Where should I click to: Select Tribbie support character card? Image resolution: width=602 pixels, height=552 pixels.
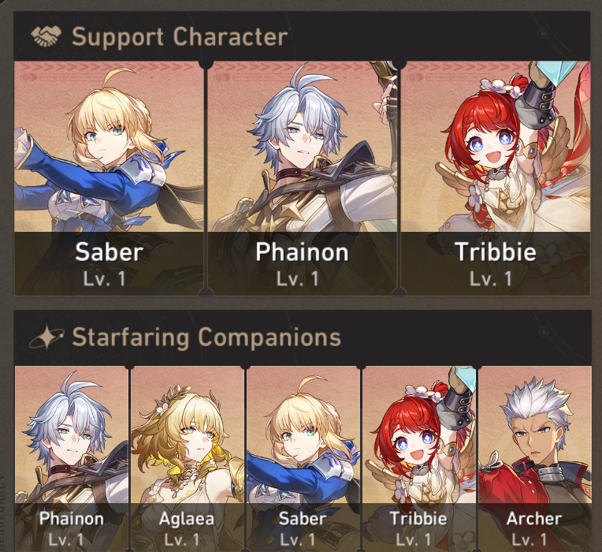click(496, 178)
